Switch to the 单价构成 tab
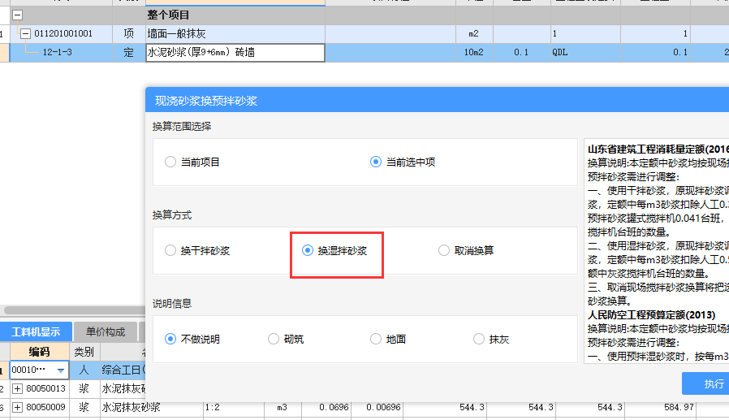 point(106,331)
